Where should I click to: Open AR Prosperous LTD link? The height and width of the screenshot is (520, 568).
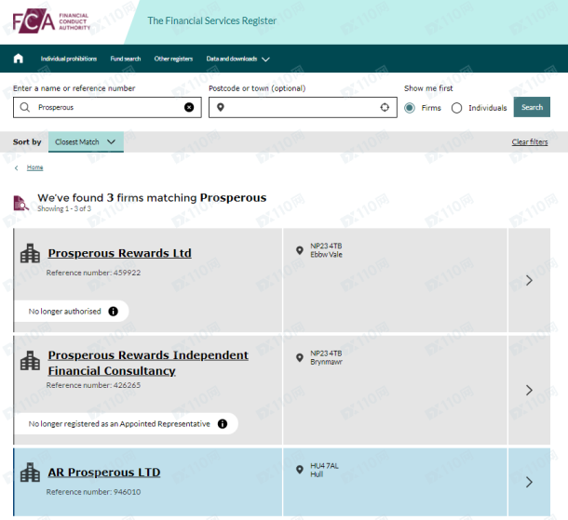104,473
